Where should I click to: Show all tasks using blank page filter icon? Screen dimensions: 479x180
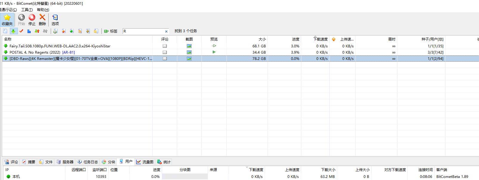[x=5, y=31]
